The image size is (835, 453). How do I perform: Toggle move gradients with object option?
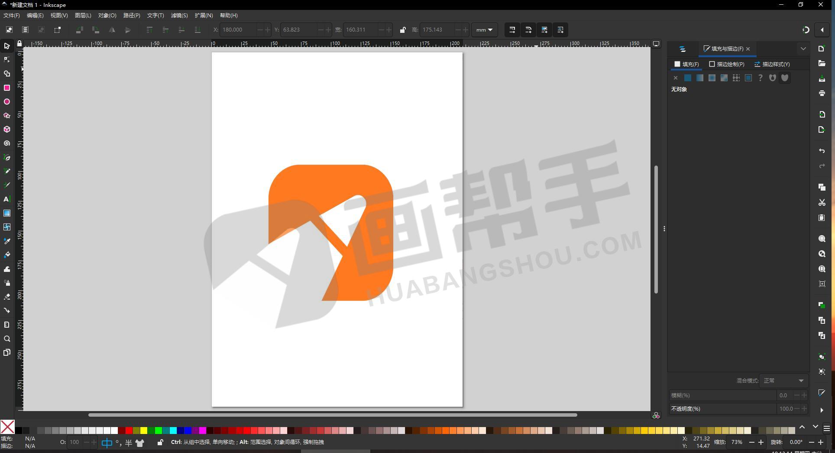pos(544,30)
